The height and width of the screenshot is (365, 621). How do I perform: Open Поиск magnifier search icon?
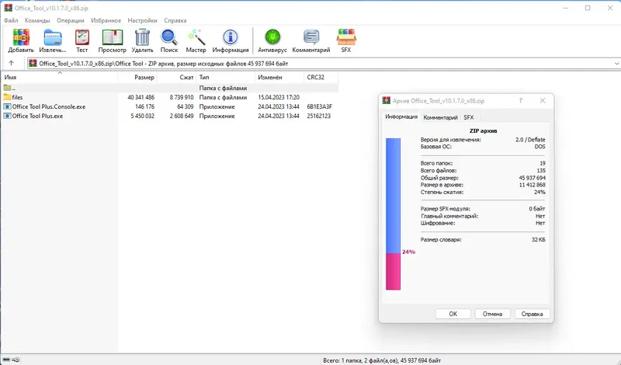pos(169,37)
